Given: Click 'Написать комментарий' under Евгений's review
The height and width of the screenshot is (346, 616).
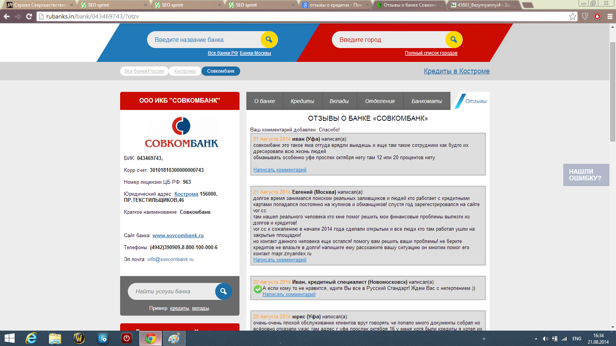Looking at the screenshot, I should coord(280,260).
